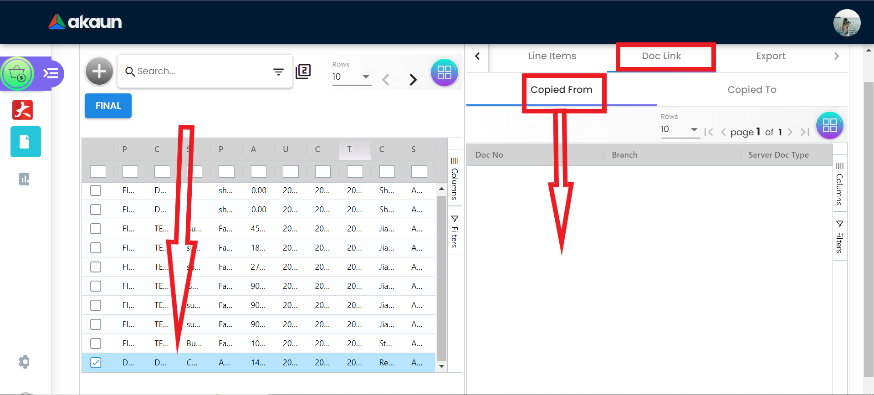Select the Copied To sub-tab

[x=752, y=90]
